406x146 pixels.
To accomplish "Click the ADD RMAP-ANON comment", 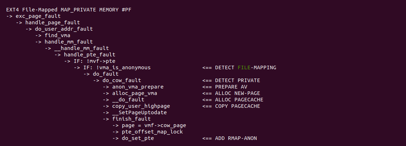I will point(236,138).
